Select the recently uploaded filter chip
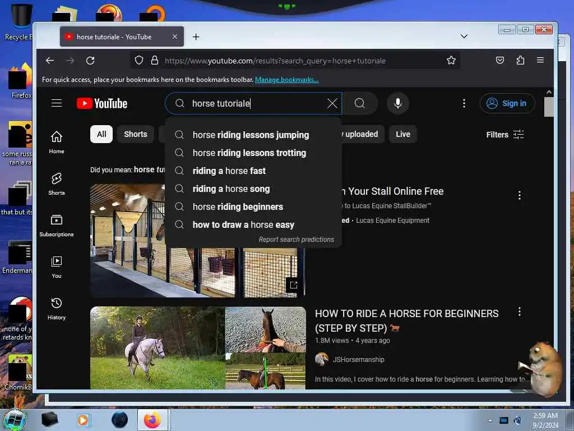Screen dimensions: 574x431 363,134
